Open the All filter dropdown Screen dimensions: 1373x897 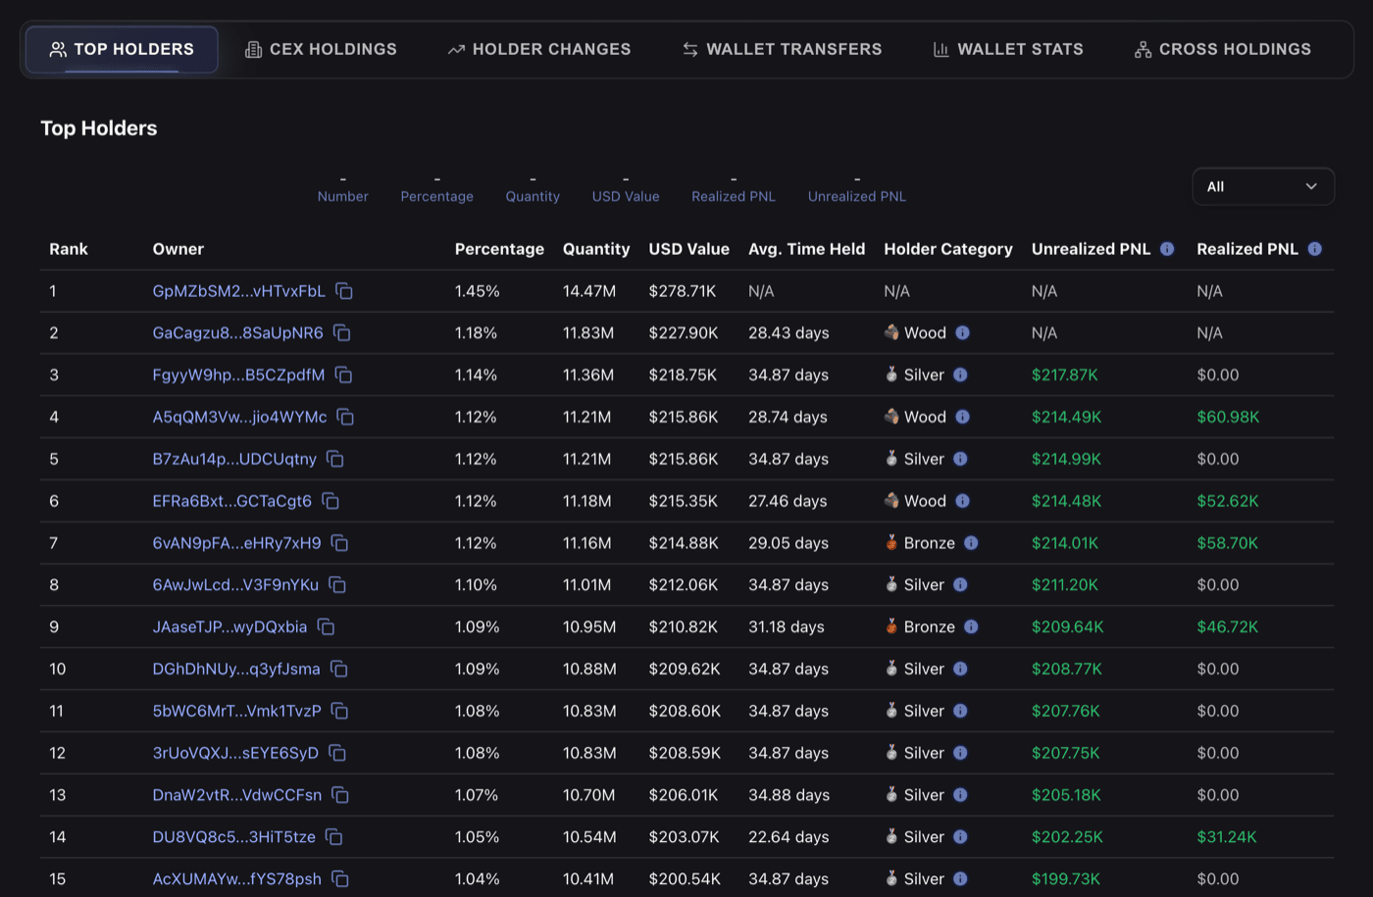click(x=1263, y=186)
